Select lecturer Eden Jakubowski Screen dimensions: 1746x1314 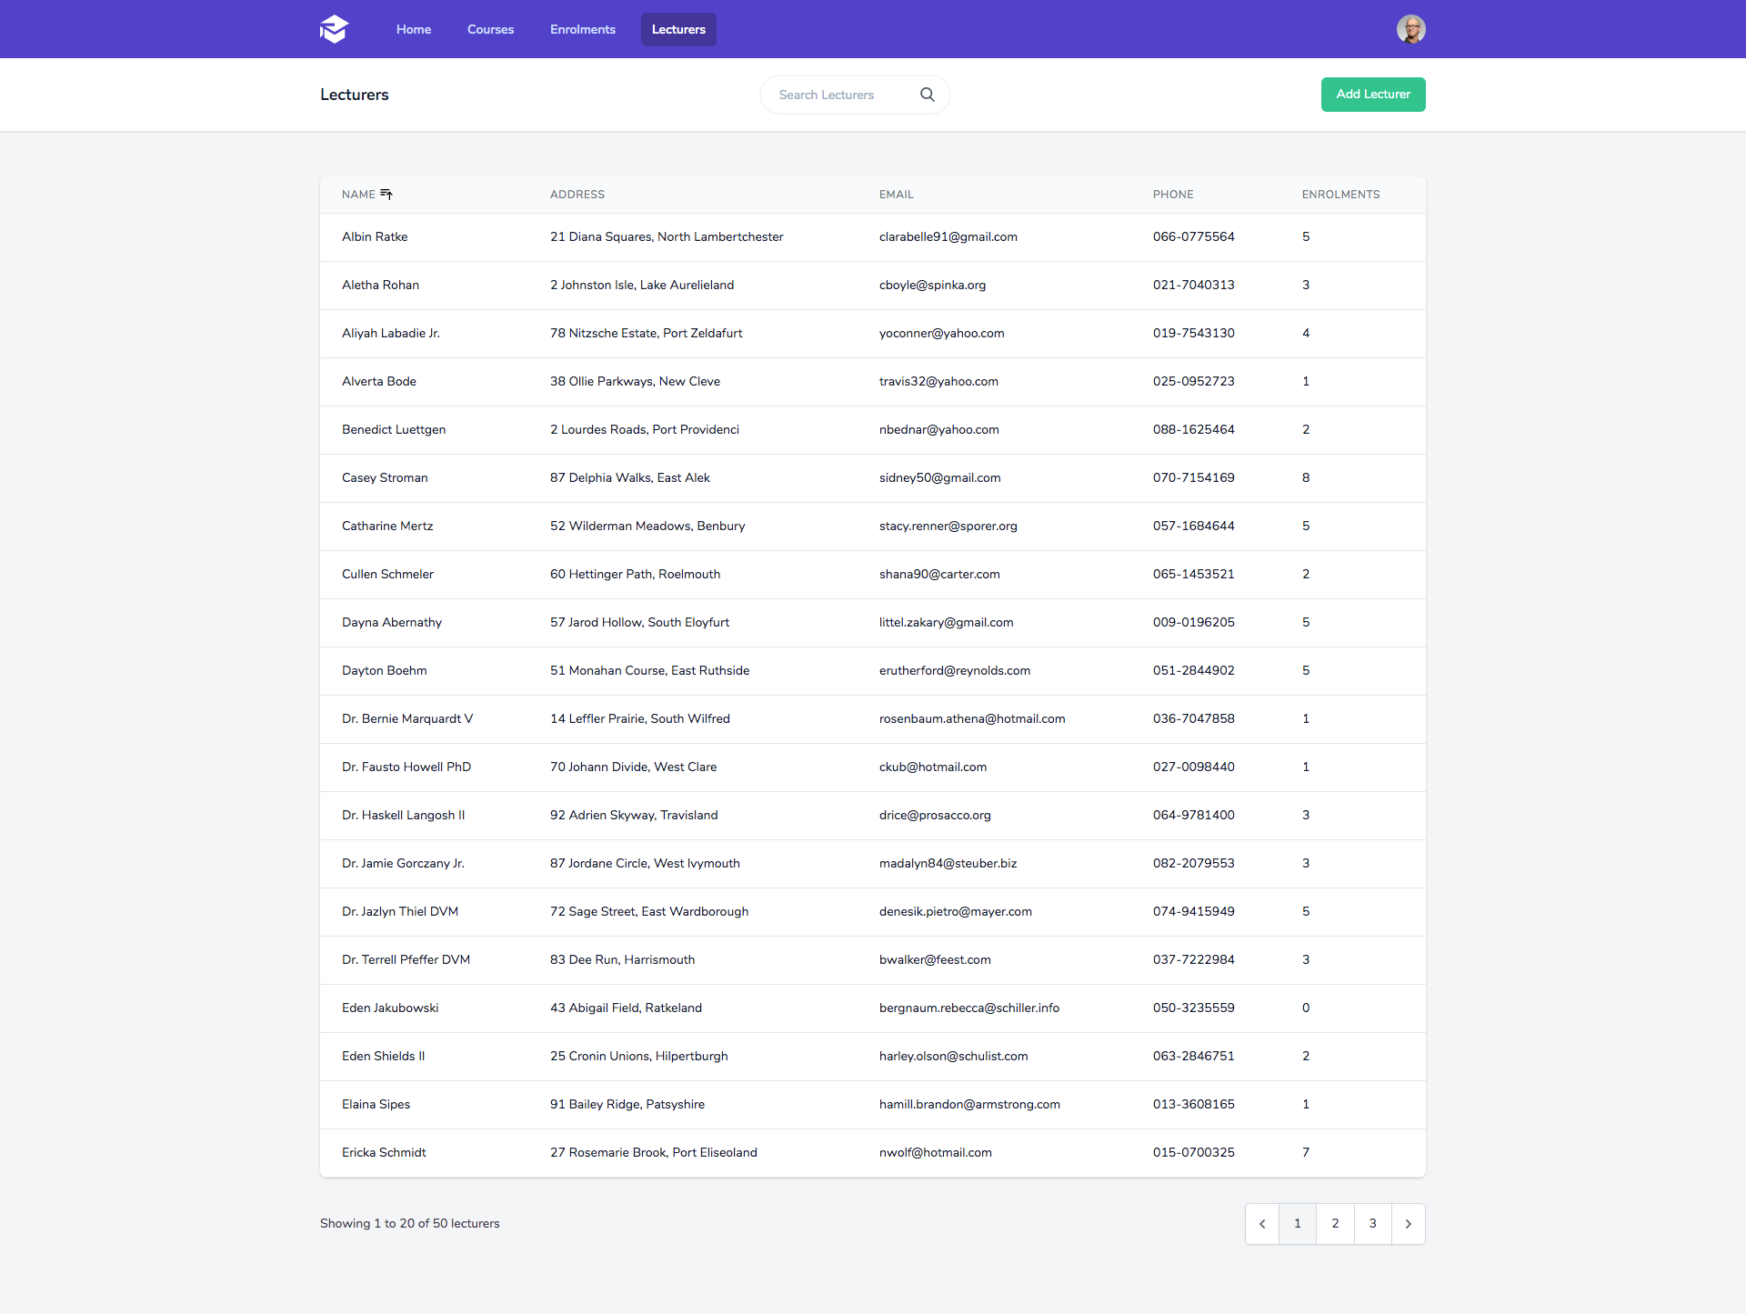390,1008
